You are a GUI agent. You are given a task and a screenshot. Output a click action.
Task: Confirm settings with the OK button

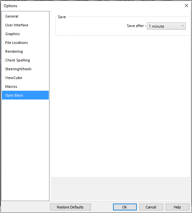(x=125, y=207)
